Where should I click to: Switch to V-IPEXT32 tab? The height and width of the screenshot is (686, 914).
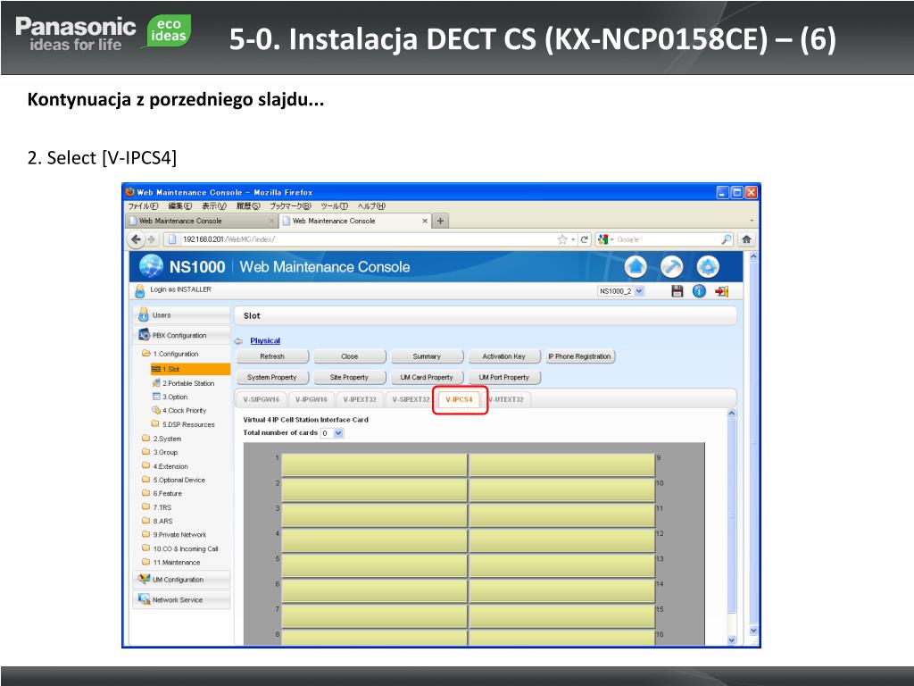click(x=360, y=399)
